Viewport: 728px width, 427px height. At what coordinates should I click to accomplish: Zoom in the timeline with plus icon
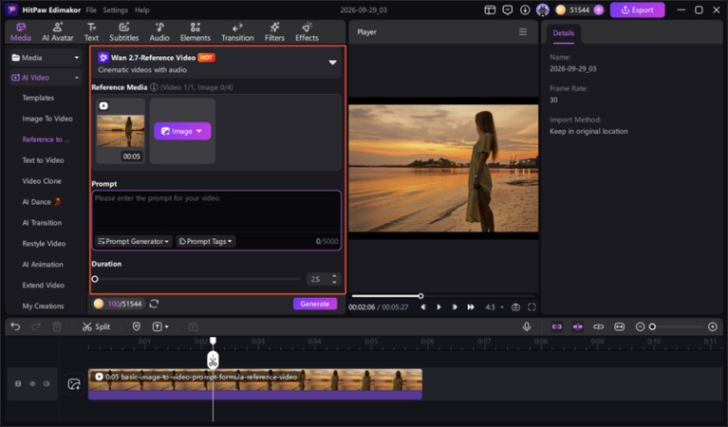point(713,327)
